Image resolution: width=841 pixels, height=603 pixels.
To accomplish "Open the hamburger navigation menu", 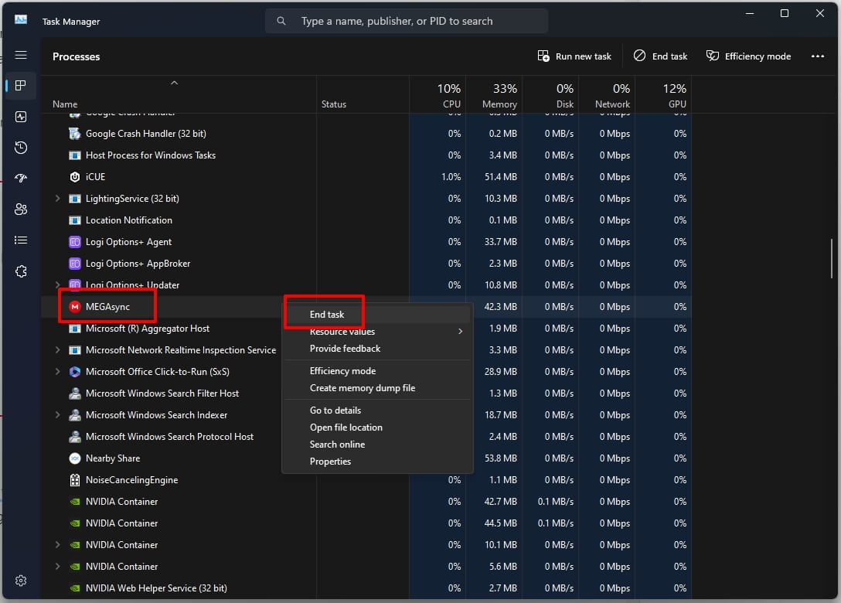I will coord(21,55).
